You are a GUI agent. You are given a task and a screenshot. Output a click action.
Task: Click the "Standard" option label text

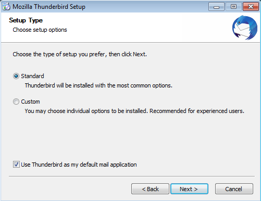pos(32,76)
